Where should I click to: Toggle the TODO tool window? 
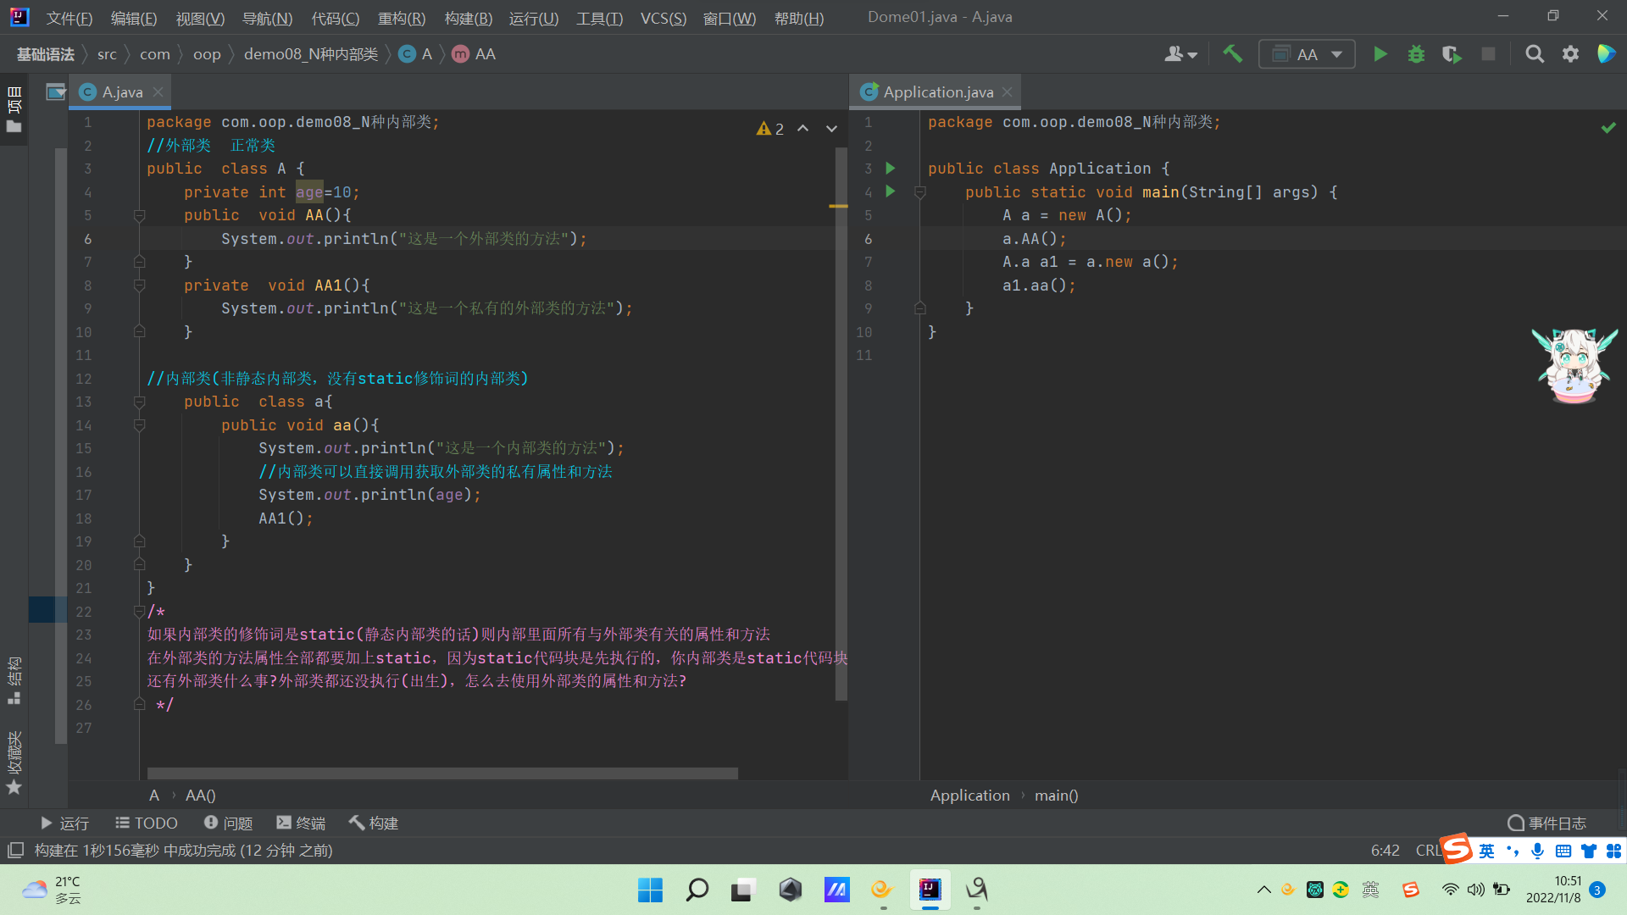coord(147,823)
